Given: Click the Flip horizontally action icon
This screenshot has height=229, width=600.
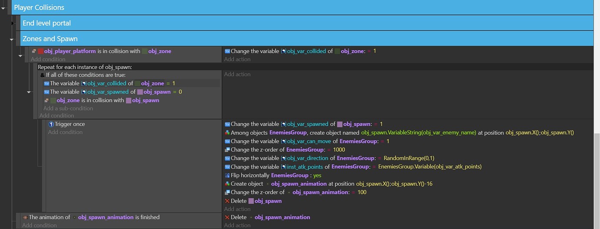Looking at the screenshot, I should (x=227, y=175).
